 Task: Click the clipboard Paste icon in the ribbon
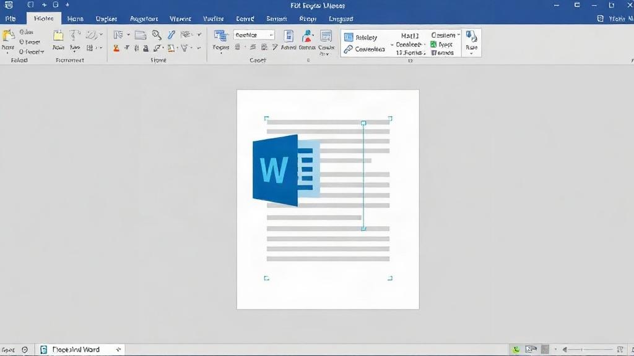click(8, 35)
